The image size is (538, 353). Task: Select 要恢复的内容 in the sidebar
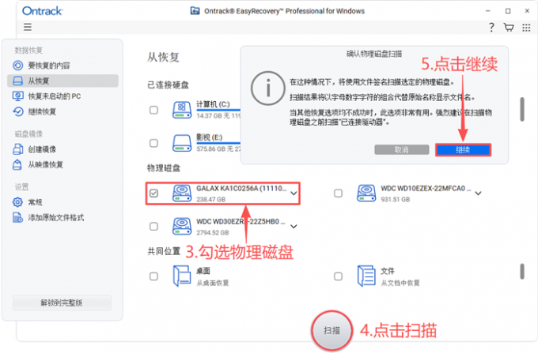click(63, 66)
